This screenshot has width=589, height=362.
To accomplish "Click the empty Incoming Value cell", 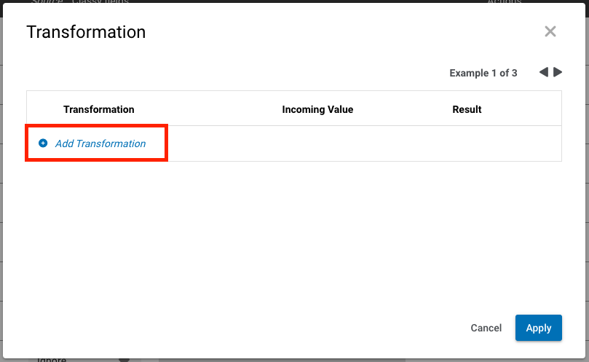I will [x=317, y=143].
